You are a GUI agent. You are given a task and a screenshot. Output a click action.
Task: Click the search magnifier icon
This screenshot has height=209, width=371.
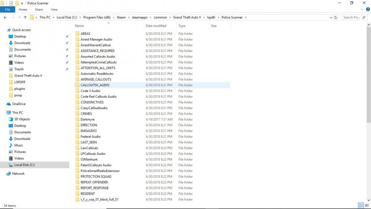pyautogui.click(x=364, y=17)
